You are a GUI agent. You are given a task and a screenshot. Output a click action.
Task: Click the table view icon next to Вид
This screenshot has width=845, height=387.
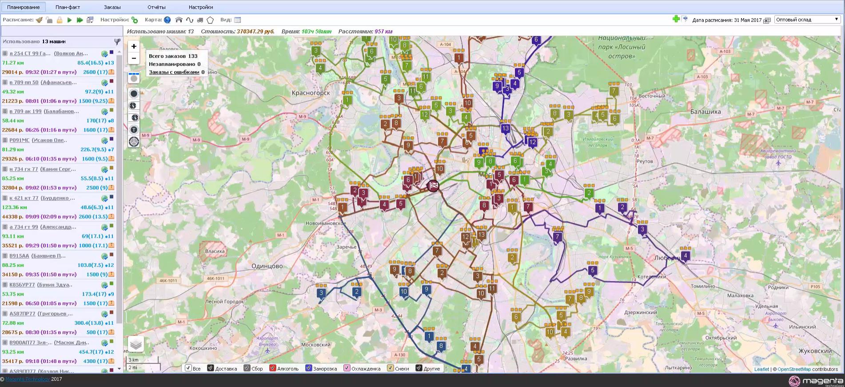(237, 20)
